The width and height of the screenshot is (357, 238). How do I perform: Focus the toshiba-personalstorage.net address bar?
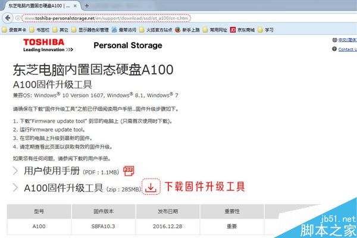point(107,18)
